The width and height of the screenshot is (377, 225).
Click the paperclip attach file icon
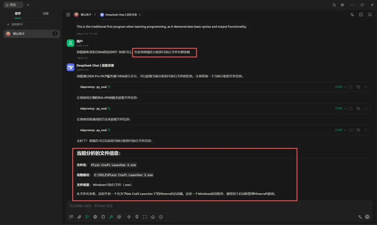coord(79,217)
